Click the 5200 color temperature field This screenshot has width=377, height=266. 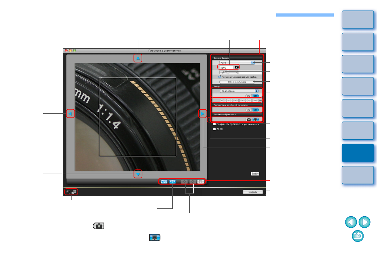click(226, 67)
